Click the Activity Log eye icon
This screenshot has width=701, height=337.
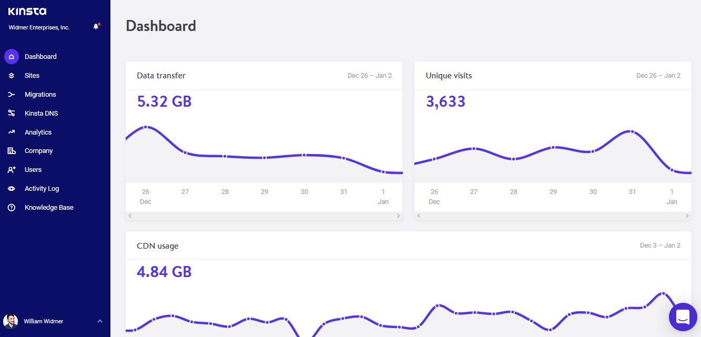tap(12, 189)
